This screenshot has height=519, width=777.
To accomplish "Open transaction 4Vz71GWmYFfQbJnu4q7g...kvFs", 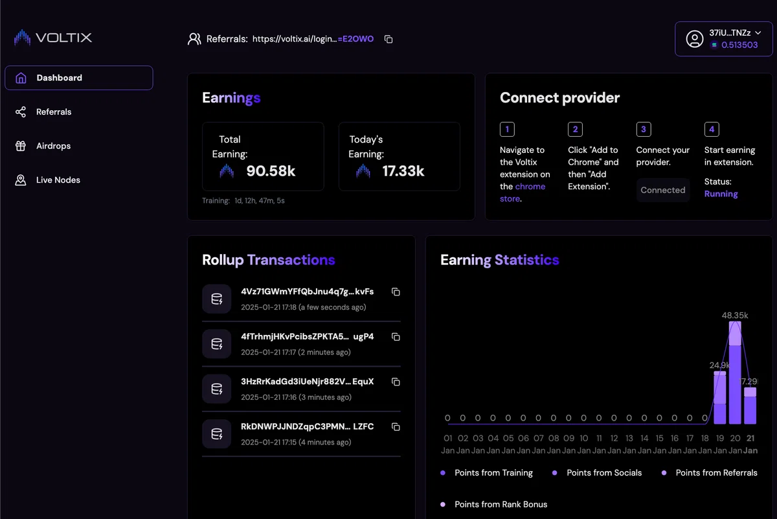I will (307, 292).
